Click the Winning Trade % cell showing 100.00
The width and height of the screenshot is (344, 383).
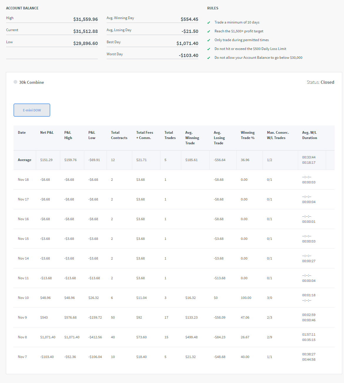click(246, 297)
